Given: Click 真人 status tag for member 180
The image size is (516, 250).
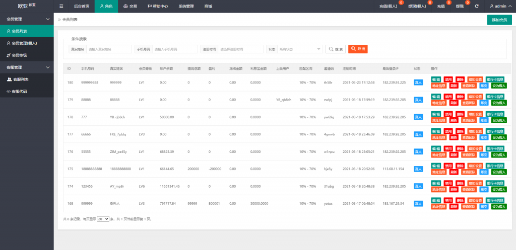Looking at the screenshot, I should click(418, 82).
